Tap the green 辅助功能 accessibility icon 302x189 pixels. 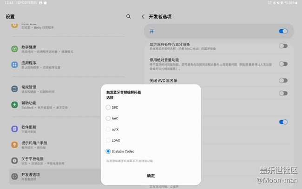tap(14, 105)
